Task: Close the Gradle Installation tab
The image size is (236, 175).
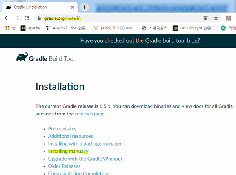Action: [73, 7]
